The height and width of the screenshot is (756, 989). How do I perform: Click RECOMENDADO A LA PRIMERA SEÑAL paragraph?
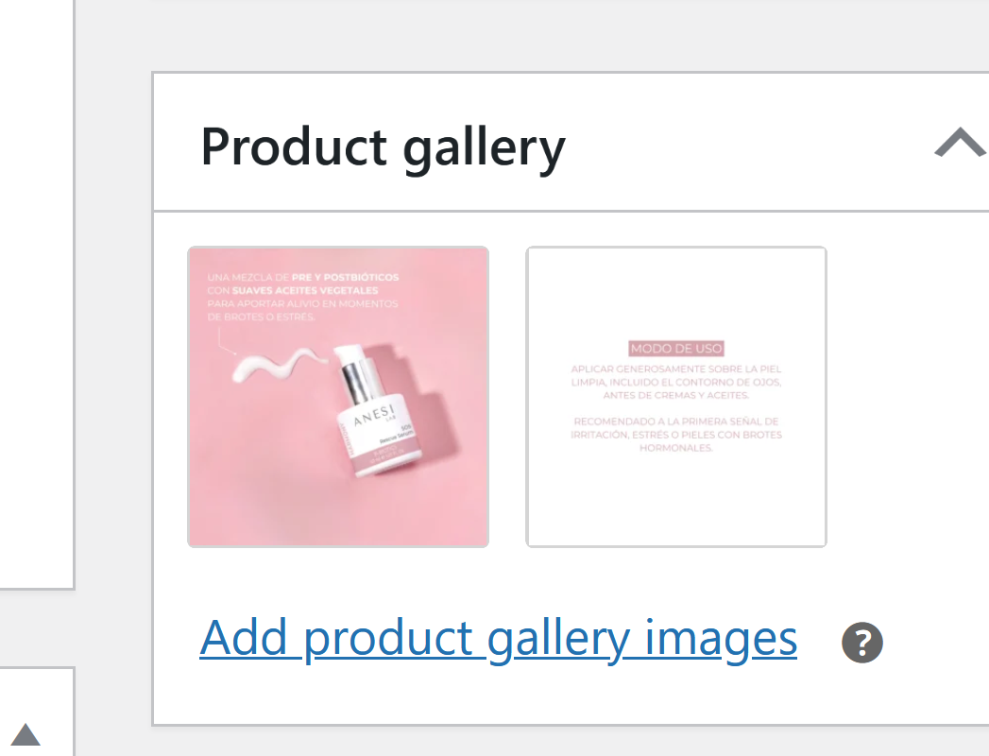(676, 434)
